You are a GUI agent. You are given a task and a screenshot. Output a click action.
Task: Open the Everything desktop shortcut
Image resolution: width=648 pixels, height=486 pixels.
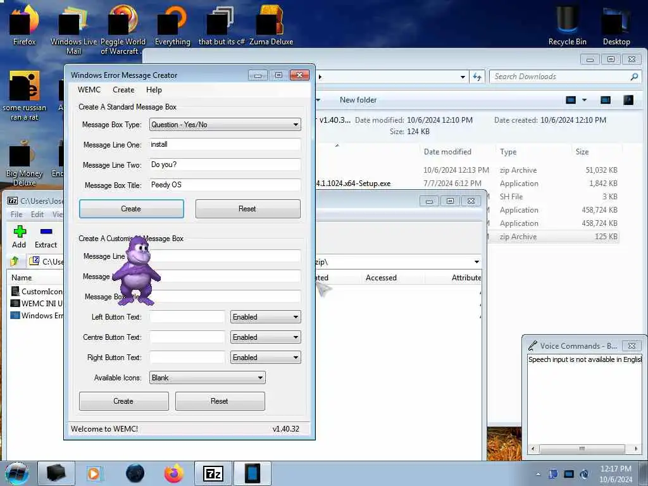pyautogui.click(x=172, y=25)
